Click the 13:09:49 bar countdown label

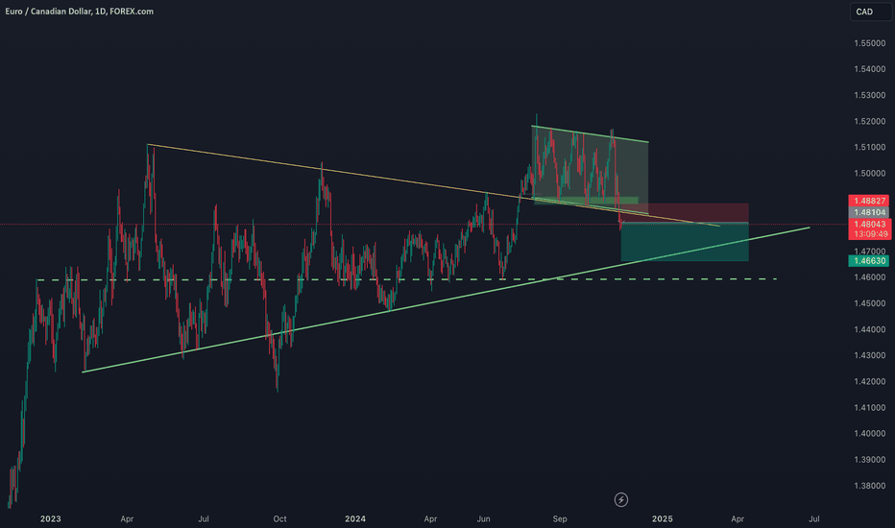(870, 234)
